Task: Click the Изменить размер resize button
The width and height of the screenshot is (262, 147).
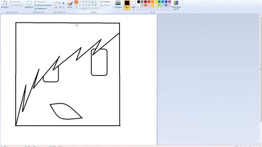Action: tap(43, 5)
